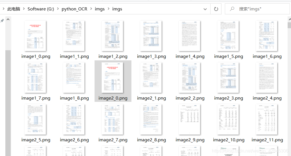Select image1_7.png thumbnail
The height and width of the screenshot is (156, 291).
click(x=35, y=78)
